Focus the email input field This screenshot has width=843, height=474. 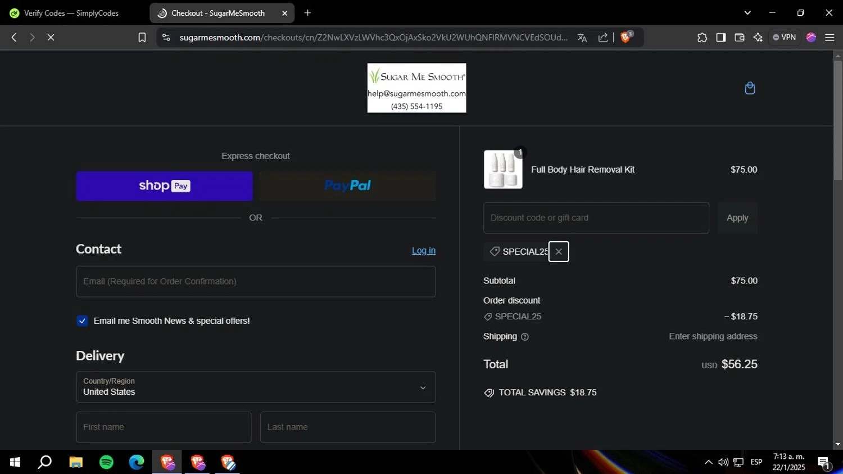point(256,282)
